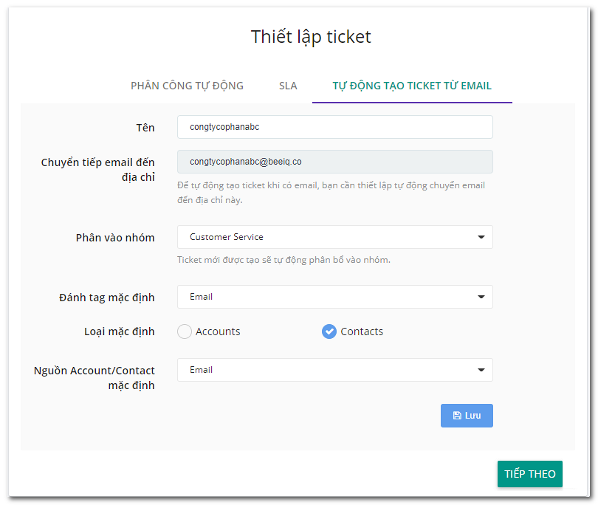Viewport: 598px width, 505px height.
Task: Click the forwarding email address field
Action: (x=335, y=162)
